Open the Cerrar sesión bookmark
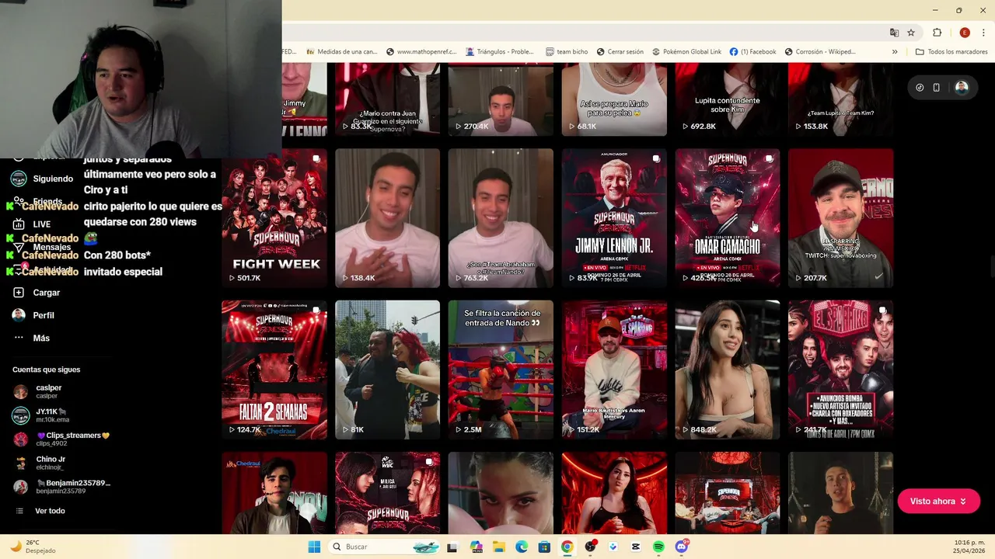This screenshot has width=995, height=559. click(620, 51)
